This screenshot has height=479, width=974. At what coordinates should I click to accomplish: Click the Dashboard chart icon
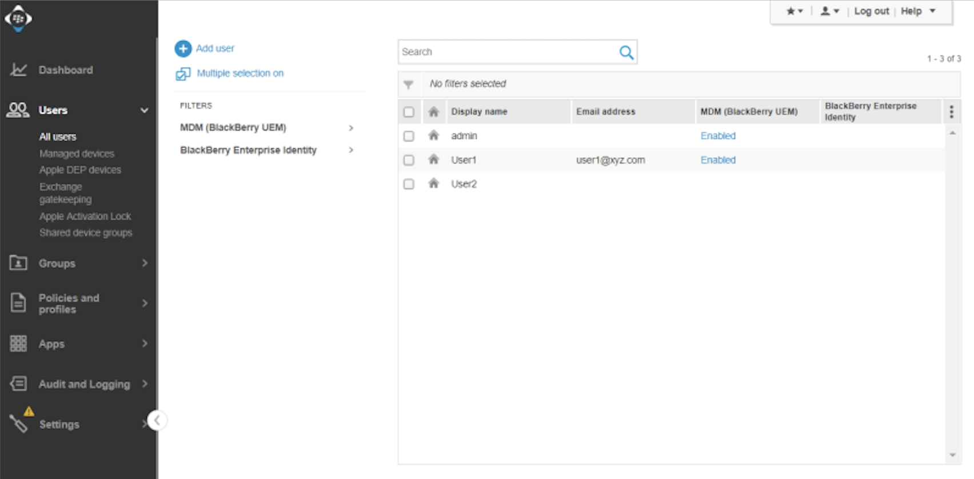click(18, 70)
